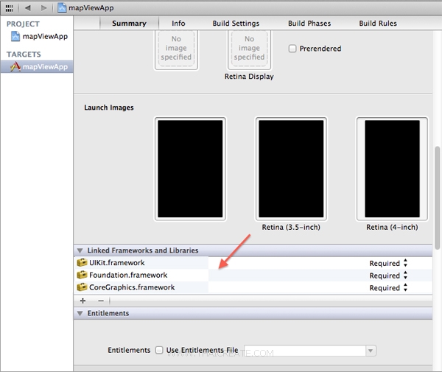
Task: Open the Build Settings tab
Action: point(236,24)
